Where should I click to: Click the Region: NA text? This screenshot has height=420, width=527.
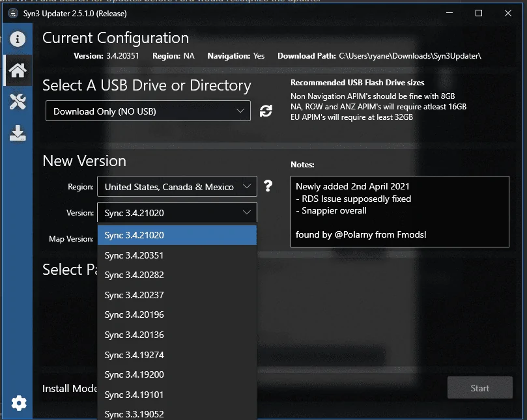(173, 56)
